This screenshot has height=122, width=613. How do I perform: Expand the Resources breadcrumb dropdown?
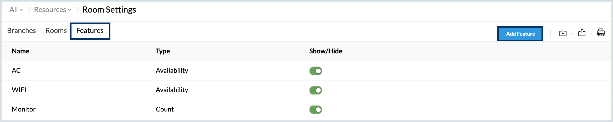53,10
